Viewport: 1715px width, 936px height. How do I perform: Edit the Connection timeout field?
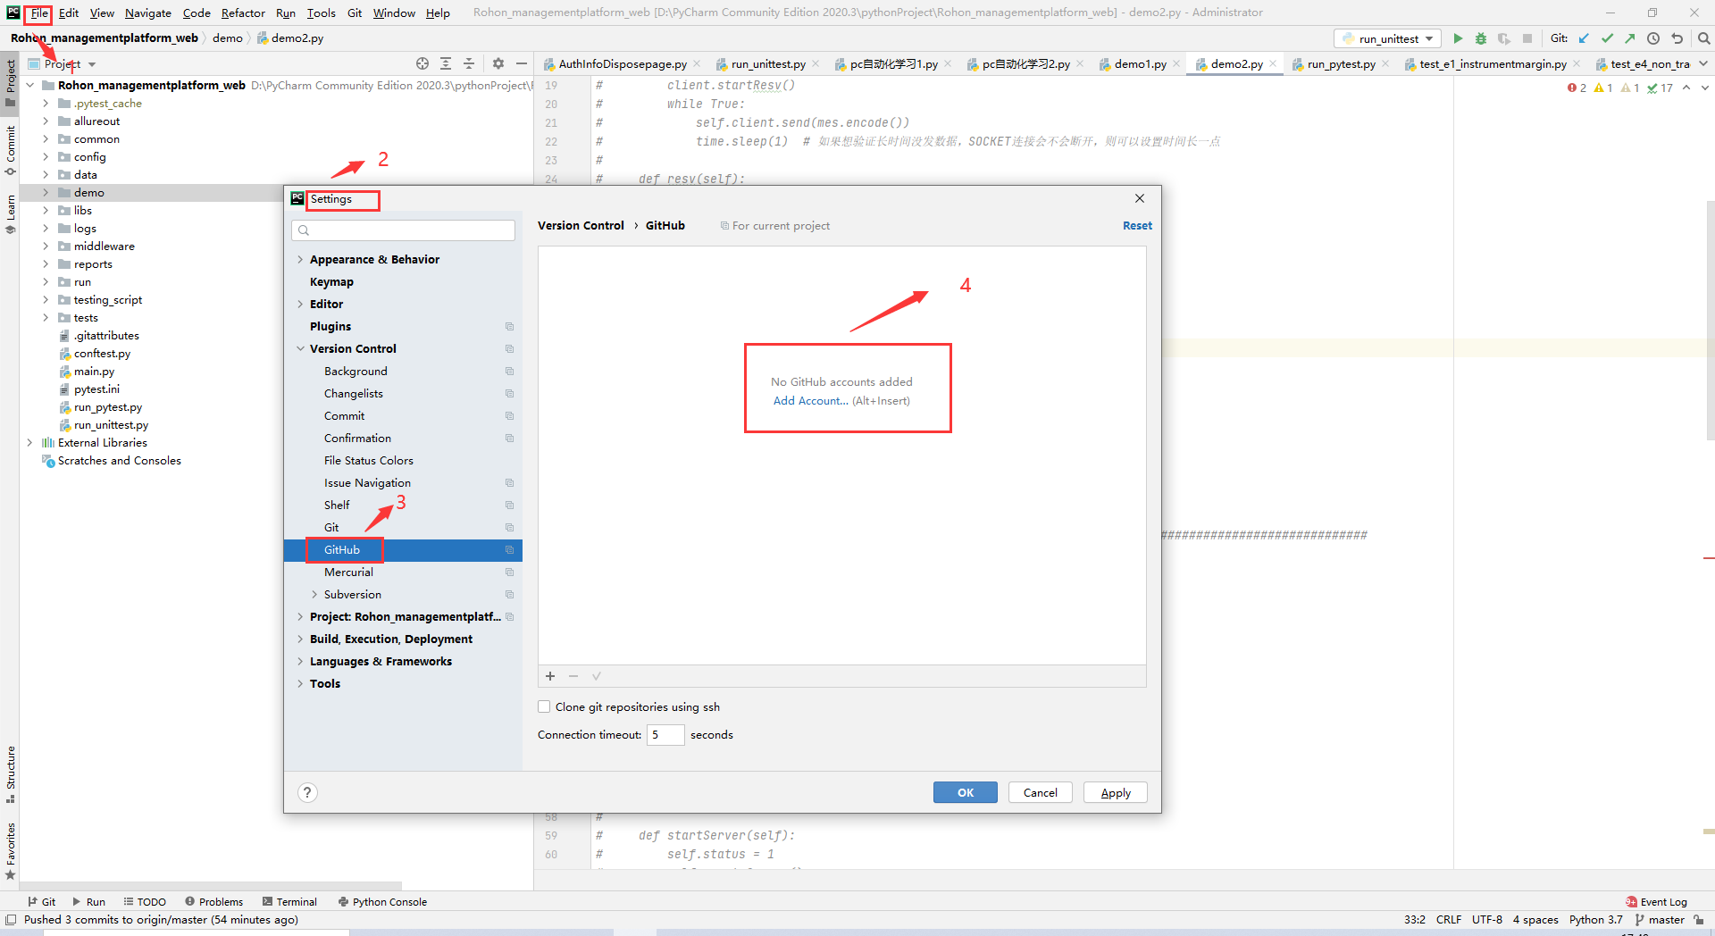(665, 734)
